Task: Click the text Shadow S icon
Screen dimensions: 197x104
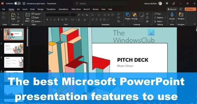Action: (59, 19)
